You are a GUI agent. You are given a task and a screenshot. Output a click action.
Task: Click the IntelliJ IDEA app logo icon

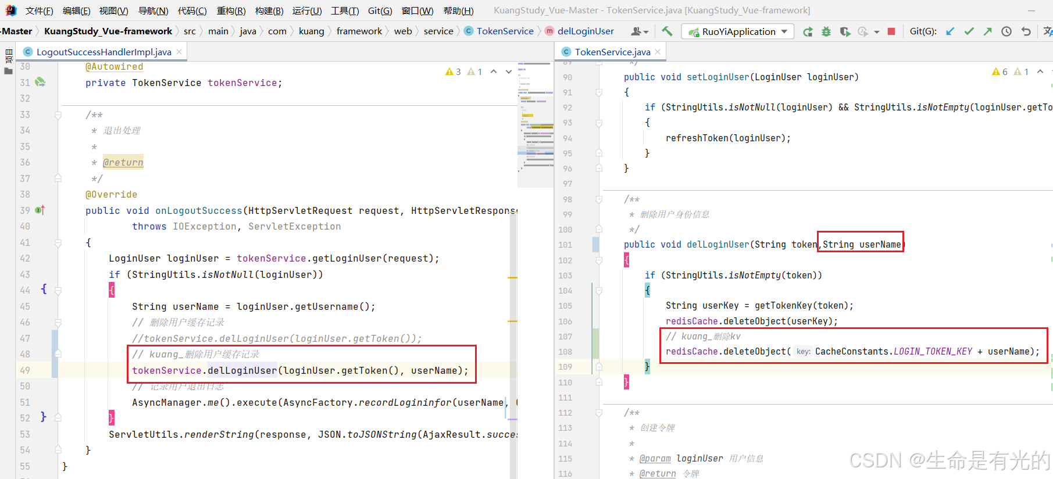click(11, 10)
